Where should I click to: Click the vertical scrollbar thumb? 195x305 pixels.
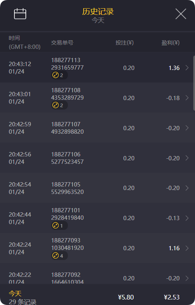click(194, 83)
